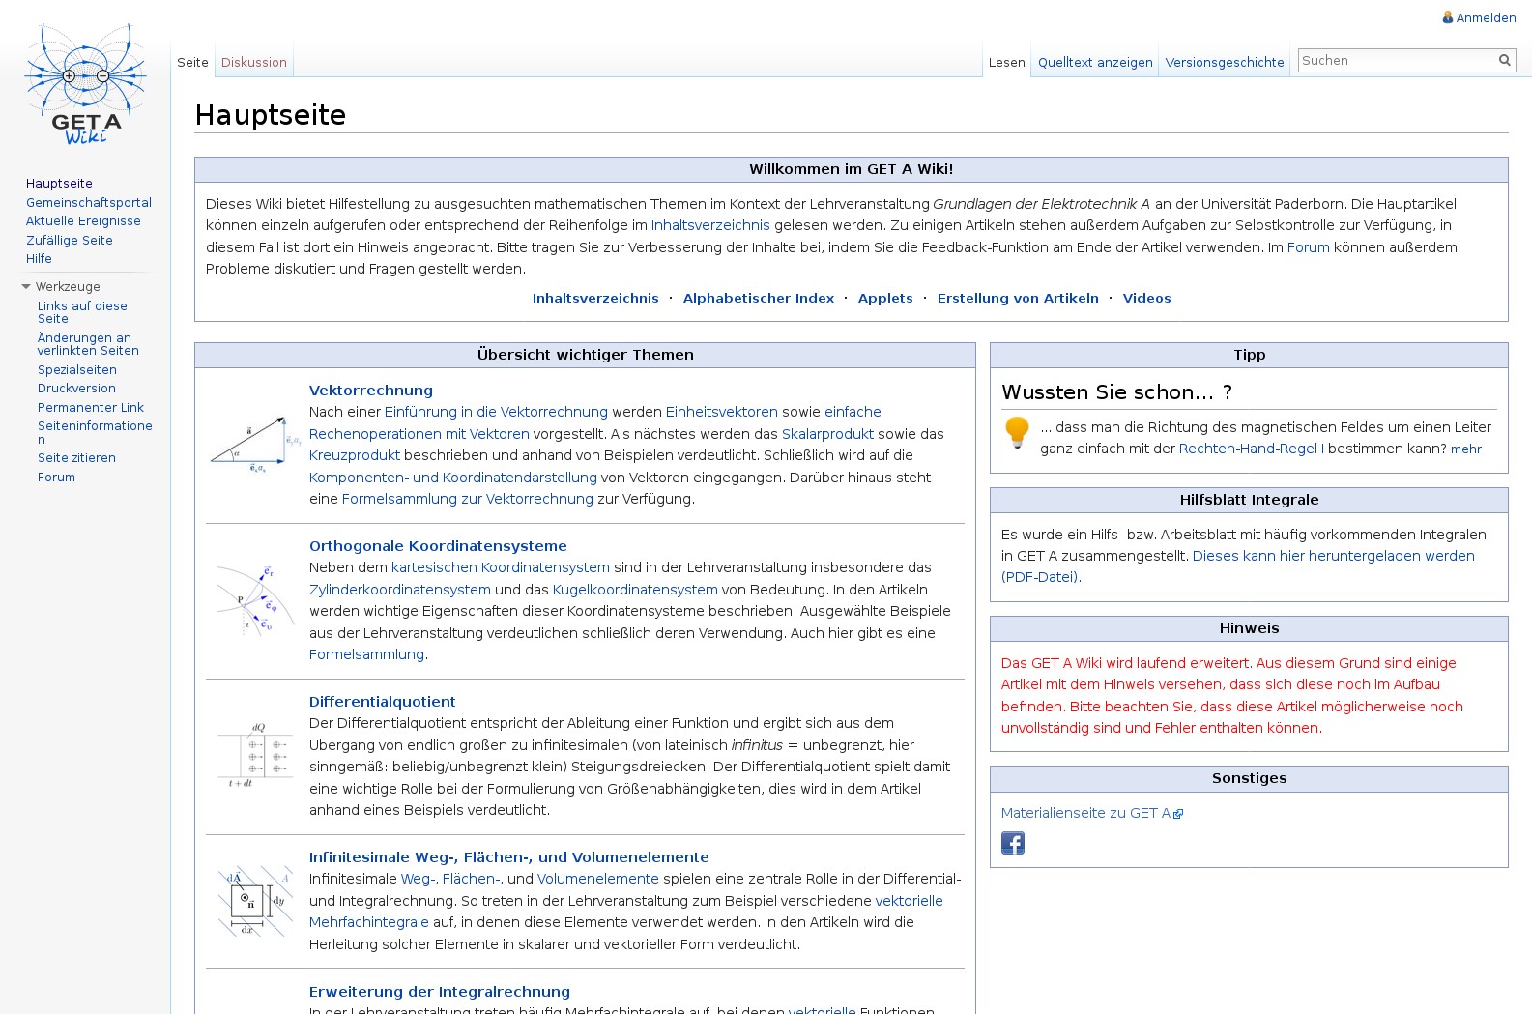Screen dimensions: 1532x1014
Task: Open Infinitesimale Weg-, Flächen- heading link
Action: (x=509, y=857)
